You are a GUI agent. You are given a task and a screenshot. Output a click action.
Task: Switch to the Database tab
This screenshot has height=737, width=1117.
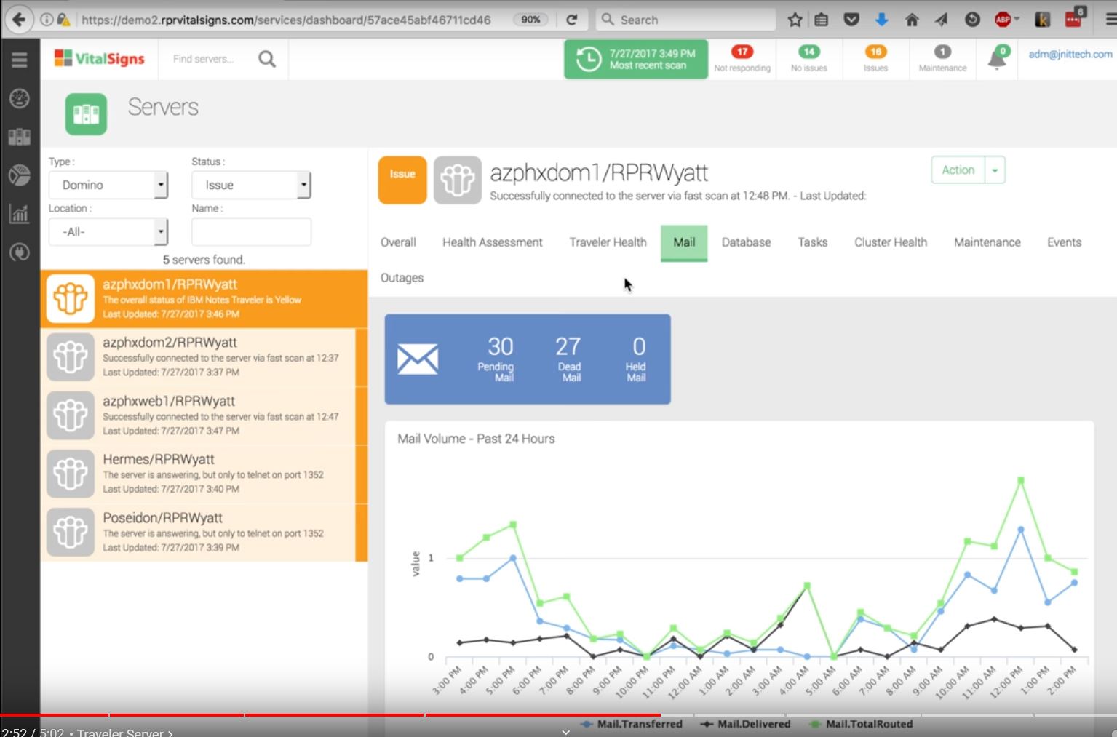coord(746,242)
